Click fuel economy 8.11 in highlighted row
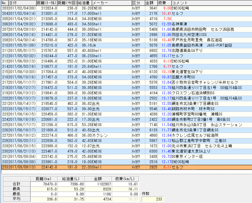Viewport: 252px width, 203px height. coord(167,167)
